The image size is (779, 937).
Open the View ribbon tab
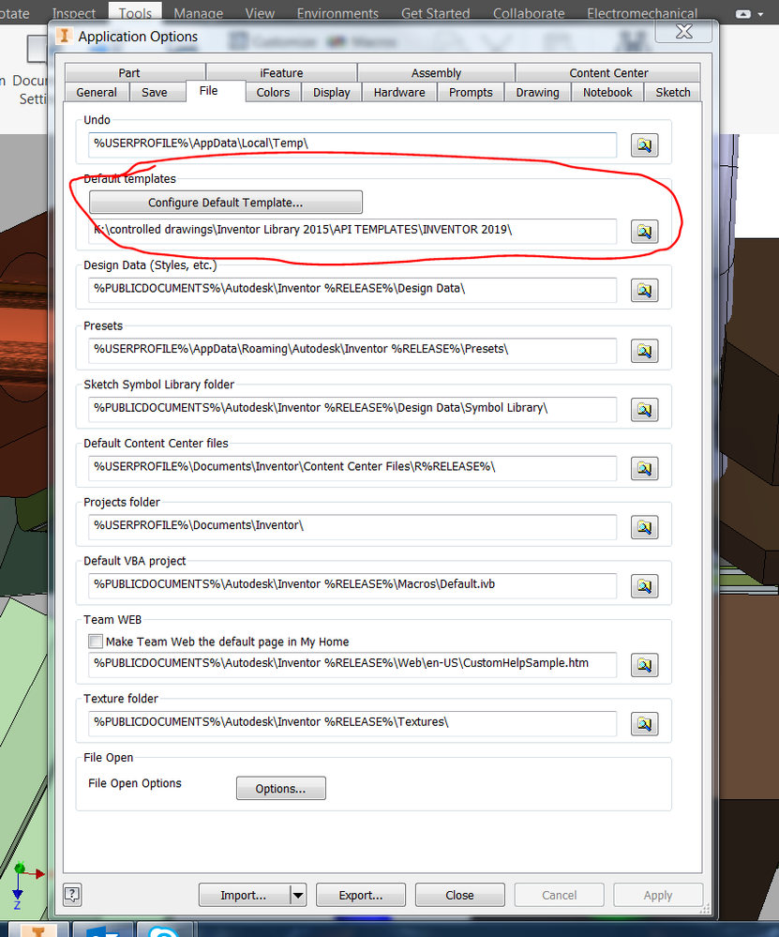click(260, 13)
